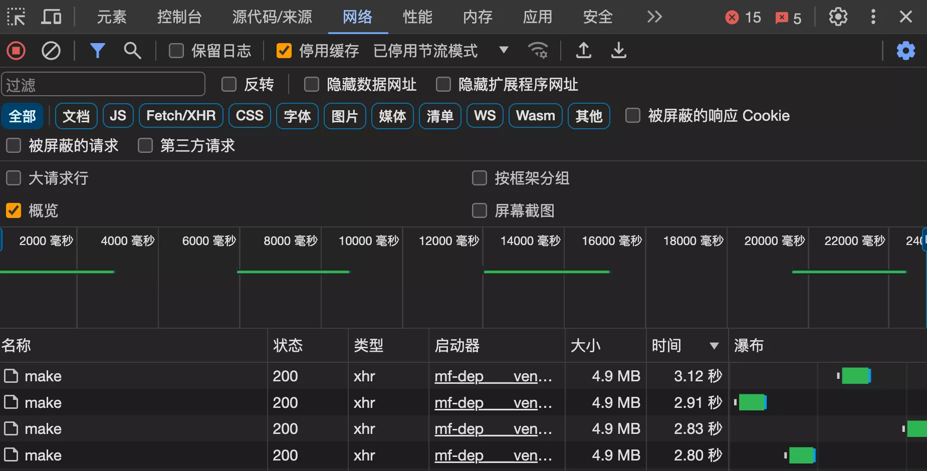This screenshot has width=927, height=471.
Task: Check the 被屏蔽的请求 checkbox
Action: point(14,146)
